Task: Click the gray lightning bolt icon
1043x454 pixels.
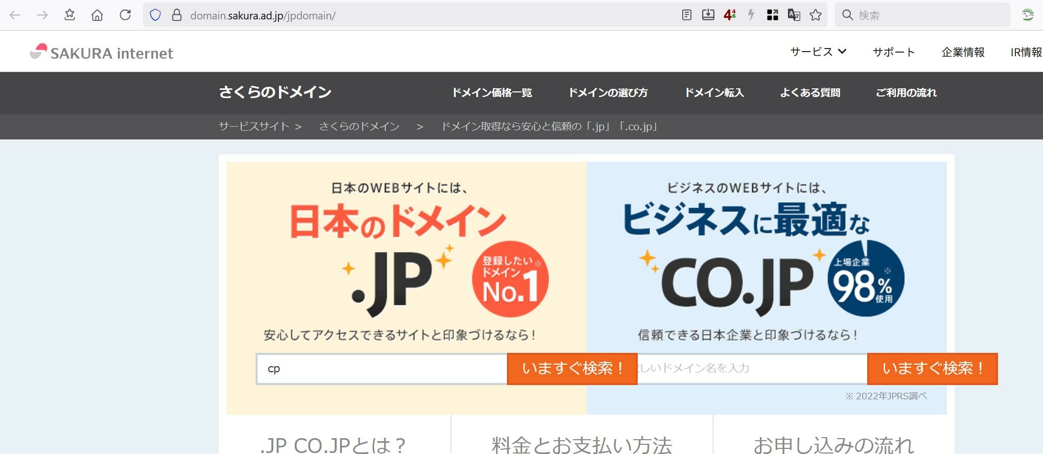Action: click(x=751, y=15)
